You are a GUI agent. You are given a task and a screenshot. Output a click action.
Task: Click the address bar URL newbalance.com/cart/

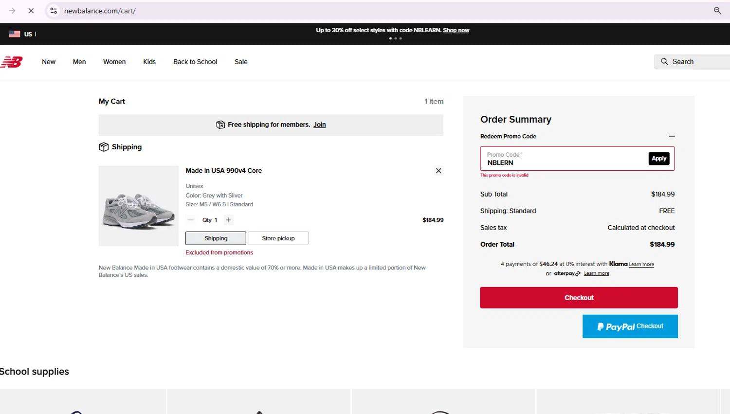100,11
